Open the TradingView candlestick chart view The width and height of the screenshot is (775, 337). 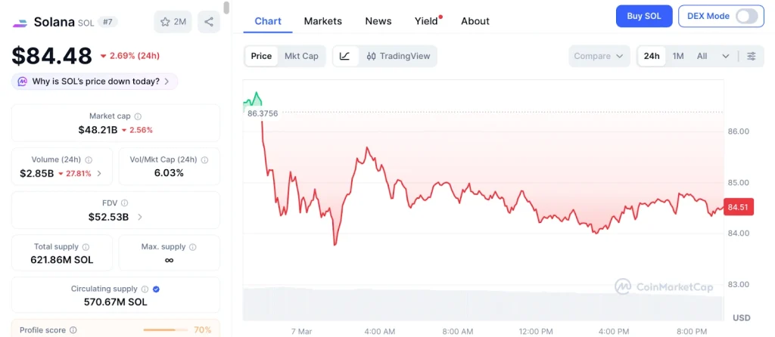[397, 56]
